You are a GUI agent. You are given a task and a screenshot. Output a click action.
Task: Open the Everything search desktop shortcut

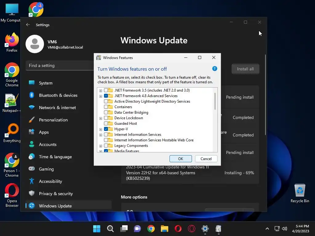12,133
